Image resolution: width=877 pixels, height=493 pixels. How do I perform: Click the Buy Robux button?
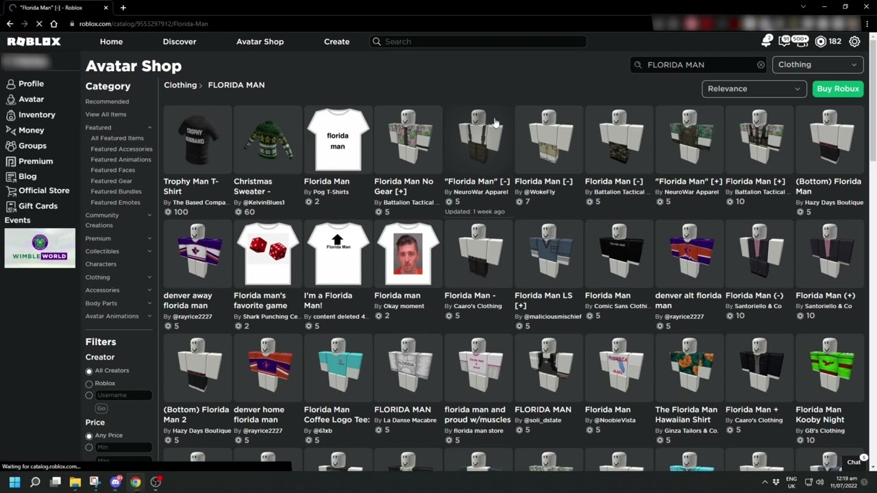coord(837,89)
